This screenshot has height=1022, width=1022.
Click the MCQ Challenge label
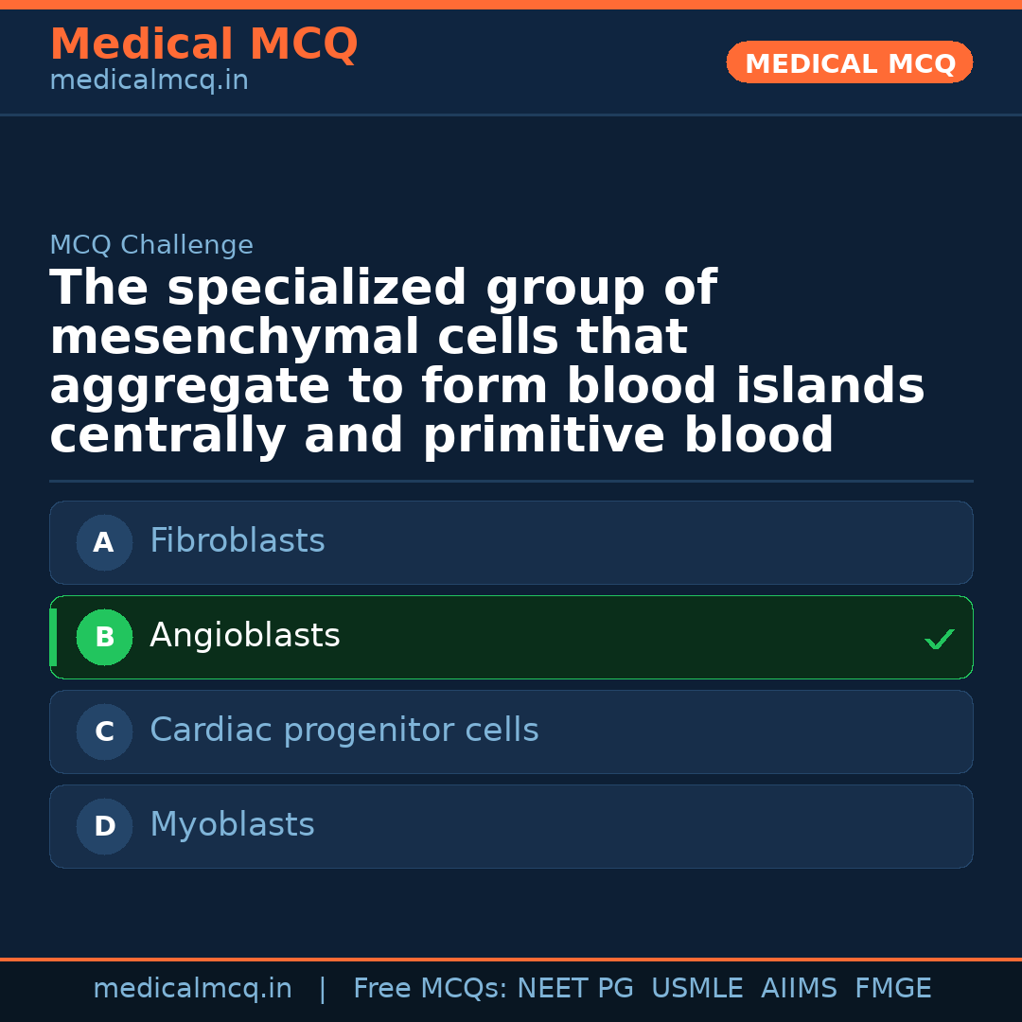151,244
